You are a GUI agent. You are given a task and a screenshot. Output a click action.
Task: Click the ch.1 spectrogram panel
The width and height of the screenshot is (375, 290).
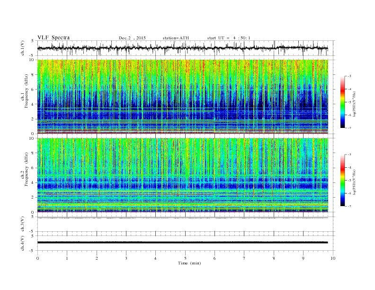[183, 97]
